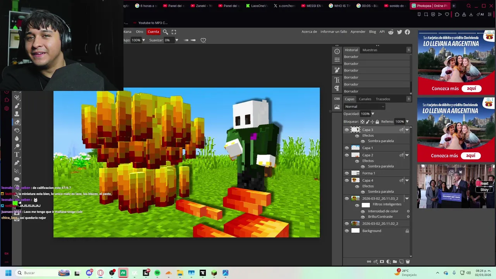Open the Aprender link
The height and width of the screenshot is (279, 496).
click(358, 32)
